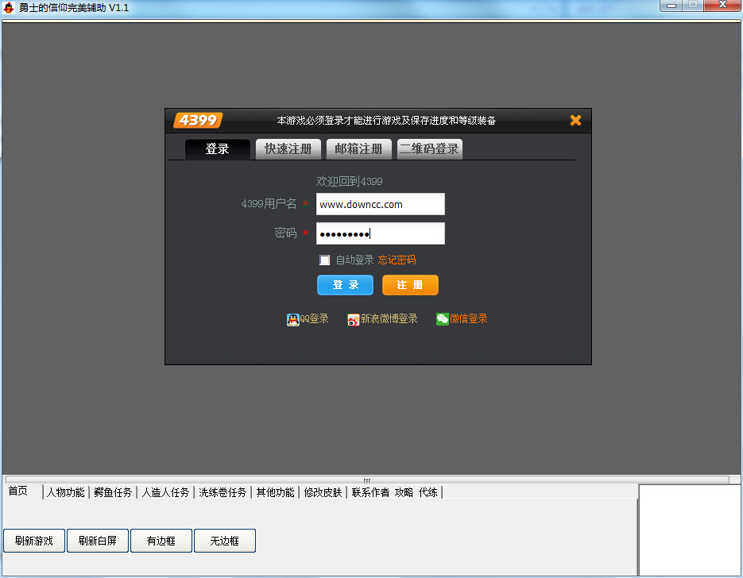This screenshot has height=578, width=743.
Task: Click the 刷新游戏 button
Action: (x=34, y=541)
